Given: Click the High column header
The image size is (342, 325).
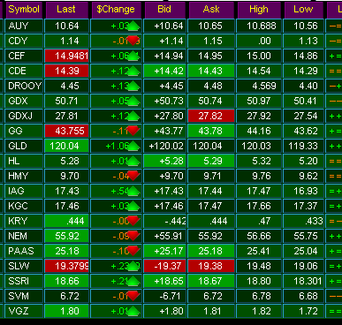Looking at the screenshot, I should pos(259,10).
